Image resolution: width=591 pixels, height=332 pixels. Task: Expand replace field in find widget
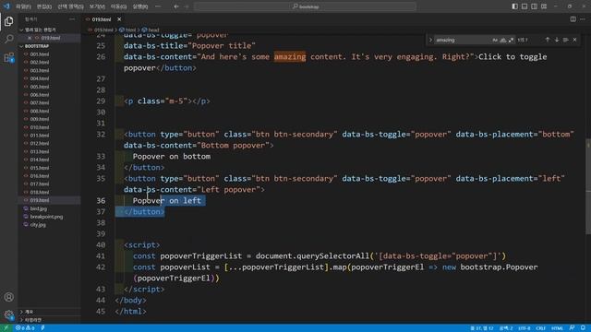(x=430, y=40)
